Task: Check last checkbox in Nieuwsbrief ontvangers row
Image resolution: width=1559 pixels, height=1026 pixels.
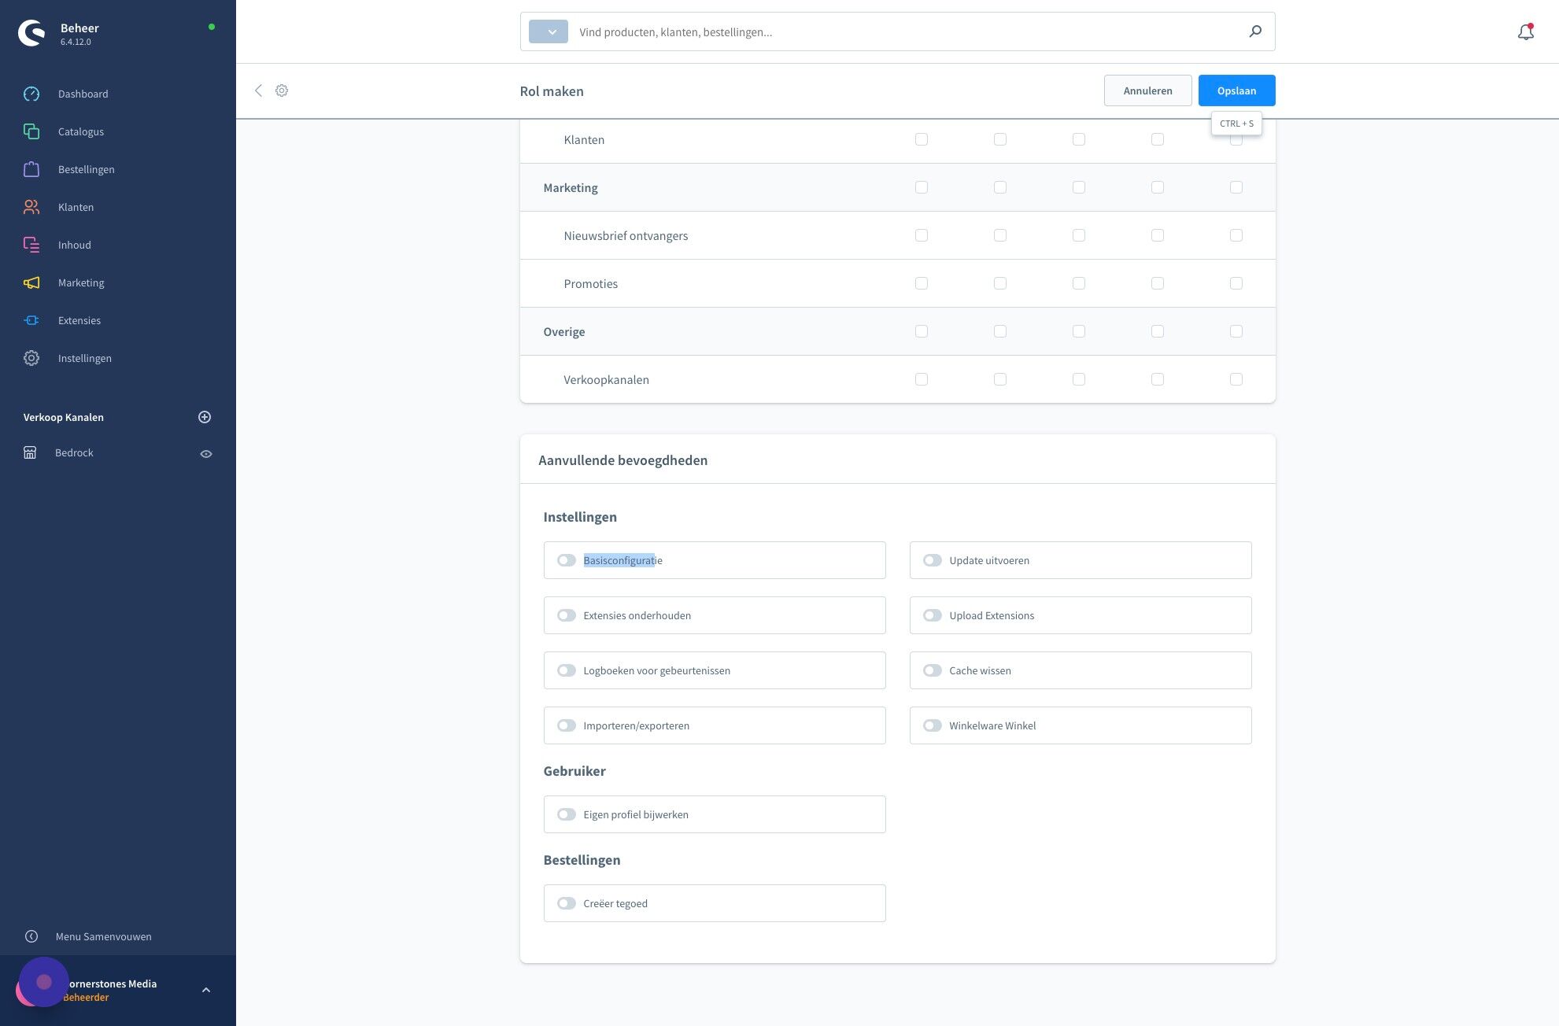Action: (x=1236, y=235)
